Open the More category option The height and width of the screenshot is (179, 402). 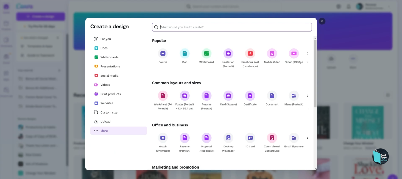tap(104, 131)
